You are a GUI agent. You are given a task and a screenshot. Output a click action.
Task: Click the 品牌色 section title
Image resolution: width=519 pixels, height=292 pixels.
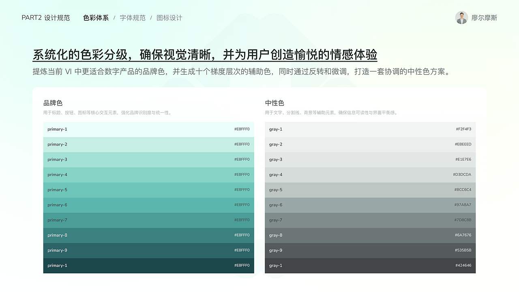point(53,103)
